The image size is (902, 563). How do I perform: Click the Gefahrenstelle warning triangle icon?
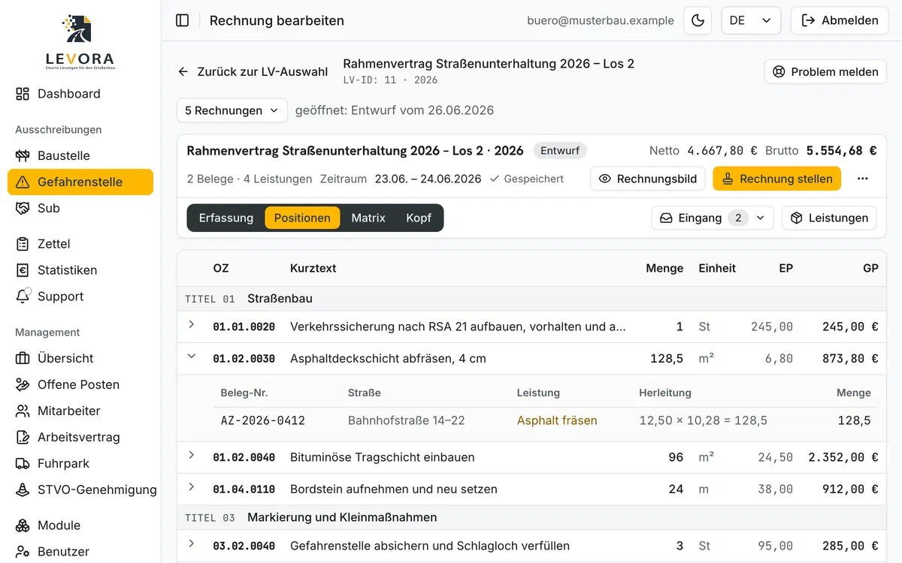23,182
